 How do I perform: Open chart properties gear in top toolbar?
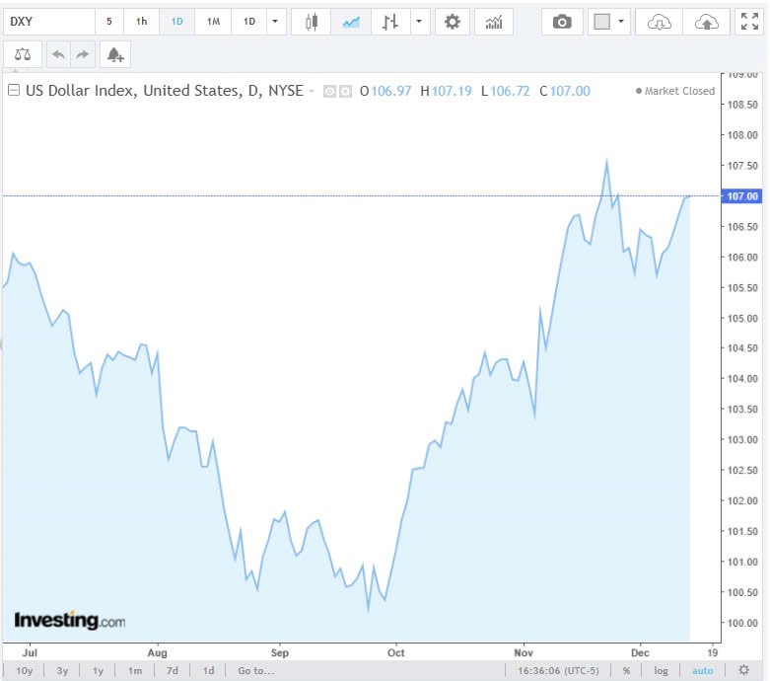click(x=453, y=22)
